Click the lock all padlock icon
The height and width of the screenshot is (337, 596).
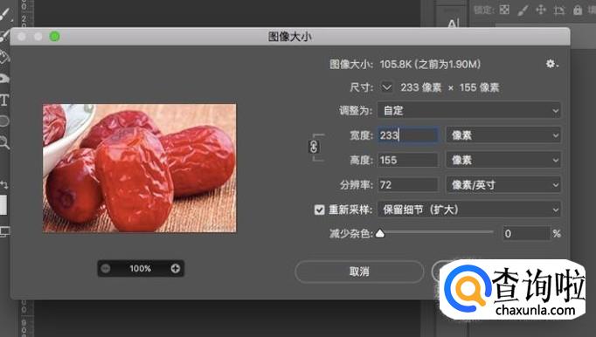(578, 10)
